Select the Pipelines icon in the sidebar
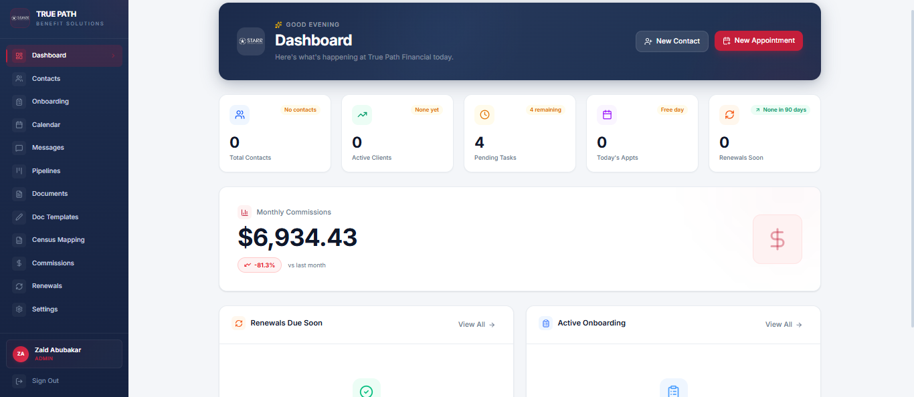 [19, 170]
